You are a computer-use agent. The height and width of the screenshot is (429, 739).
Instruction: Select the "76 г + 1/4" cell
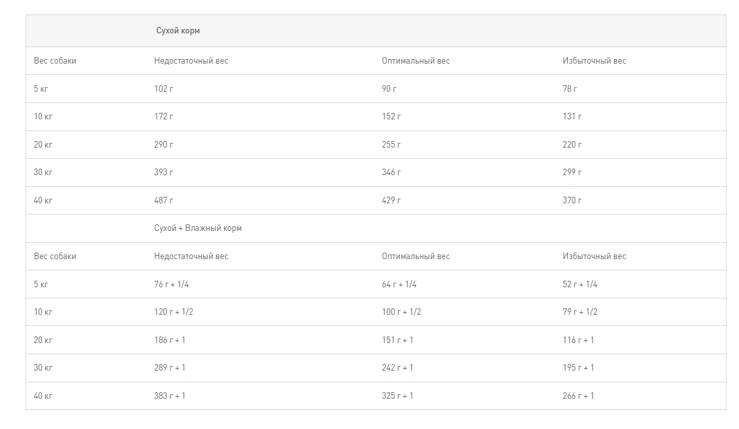(172, 284)
